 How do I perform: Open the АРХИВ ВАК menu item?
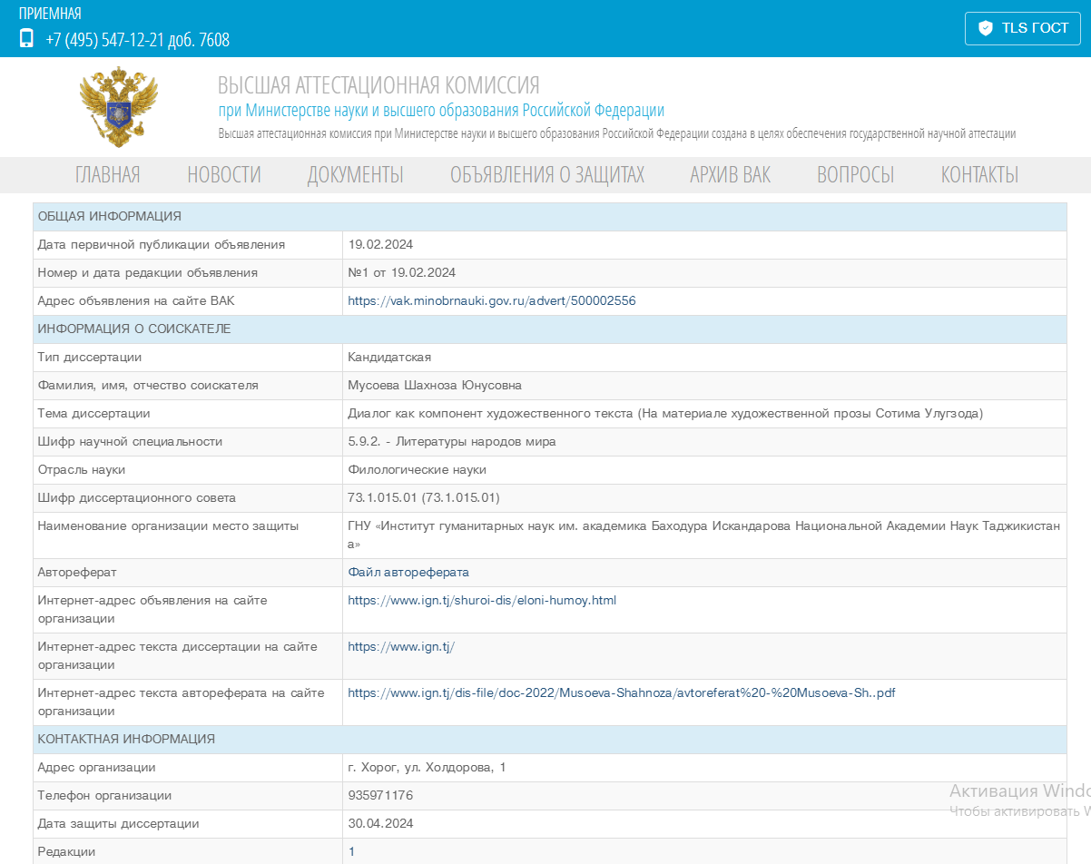pos(731,174)
